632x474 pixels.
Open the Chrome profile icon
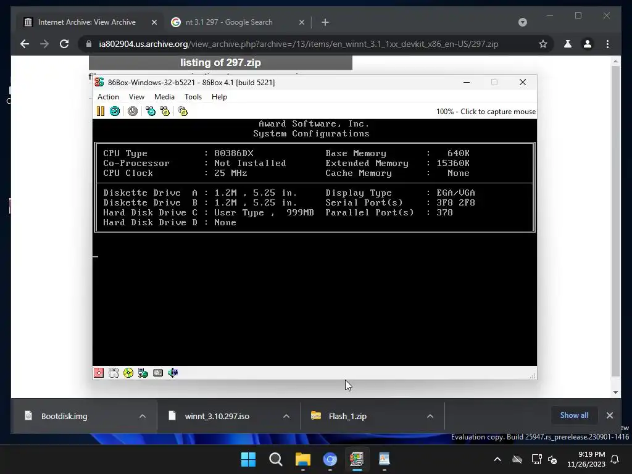pyautogui.click(x=588, y=44)
